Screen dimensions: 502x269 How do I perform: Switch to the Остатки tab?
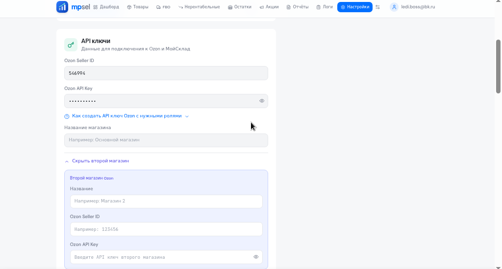pos(239,7)
